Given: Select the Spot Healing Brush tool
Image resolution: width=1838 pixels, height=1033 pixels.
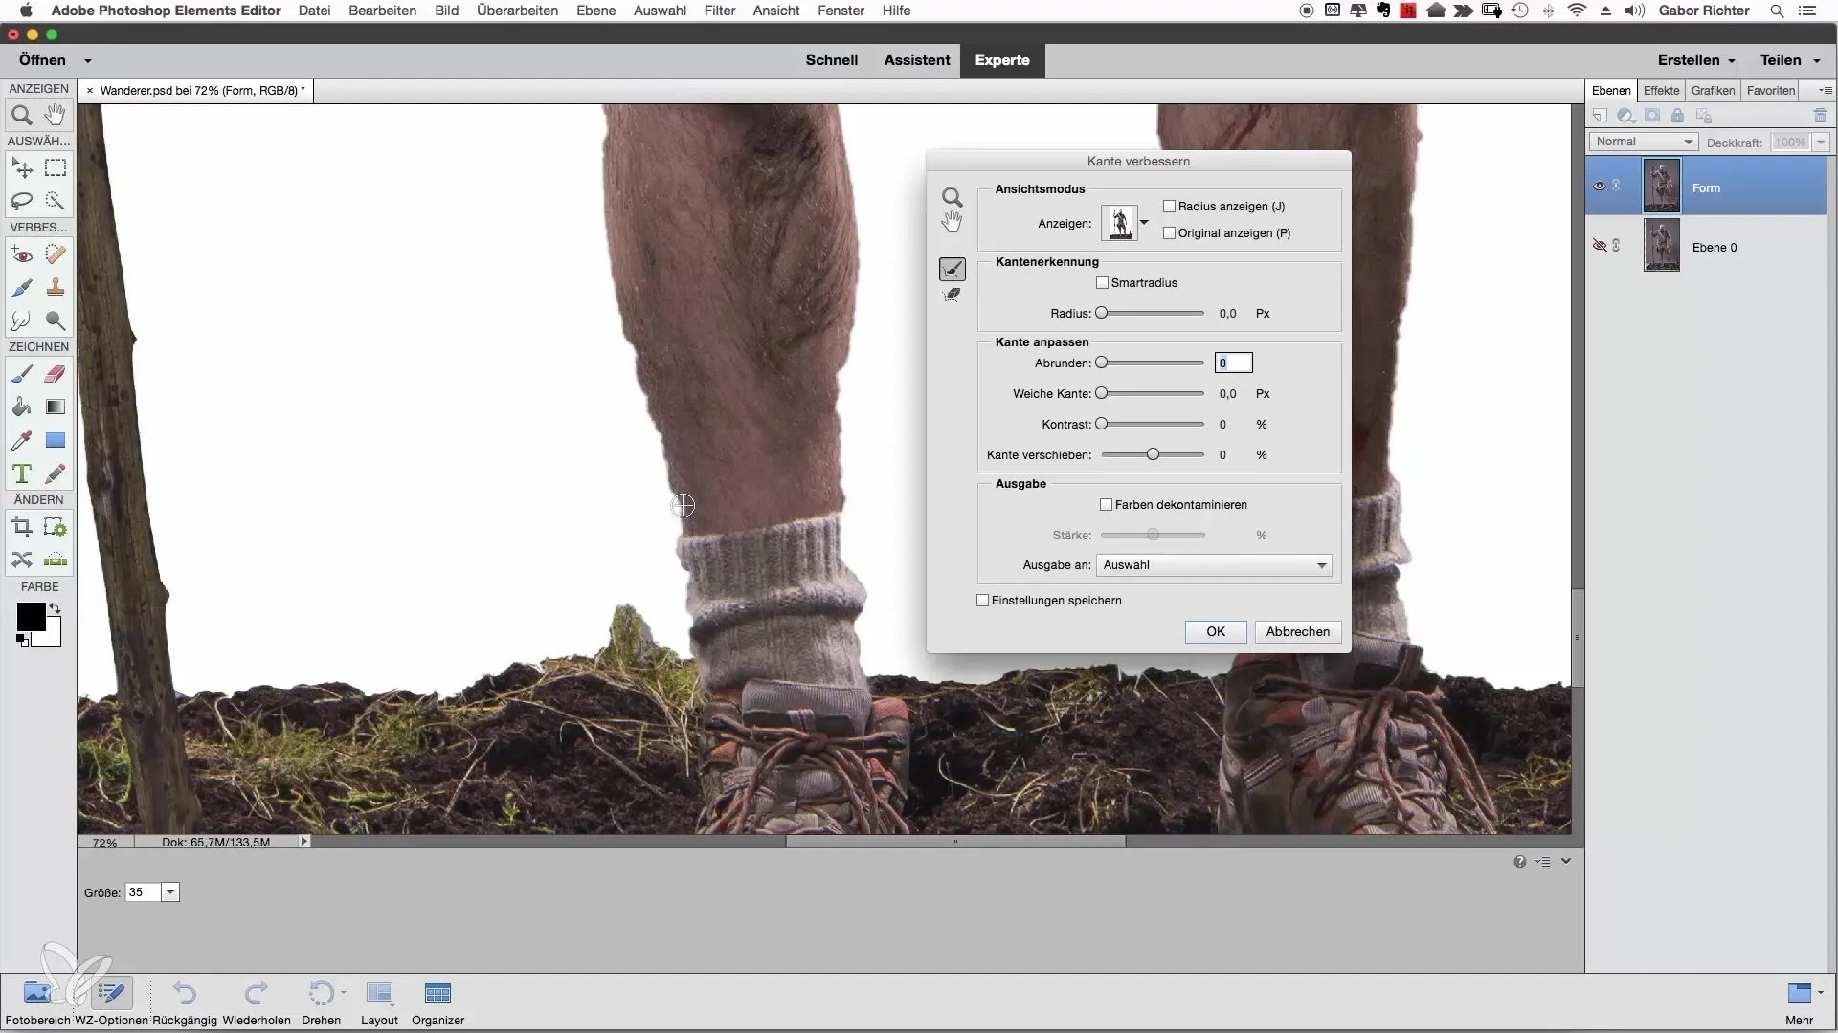Looking at the screenshot, I should pyautogui.click(x=56, y=254).
